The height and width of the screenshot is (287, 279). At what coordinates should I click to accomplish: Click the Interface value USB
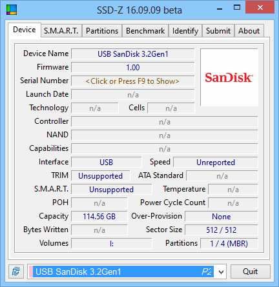point(107,163)
